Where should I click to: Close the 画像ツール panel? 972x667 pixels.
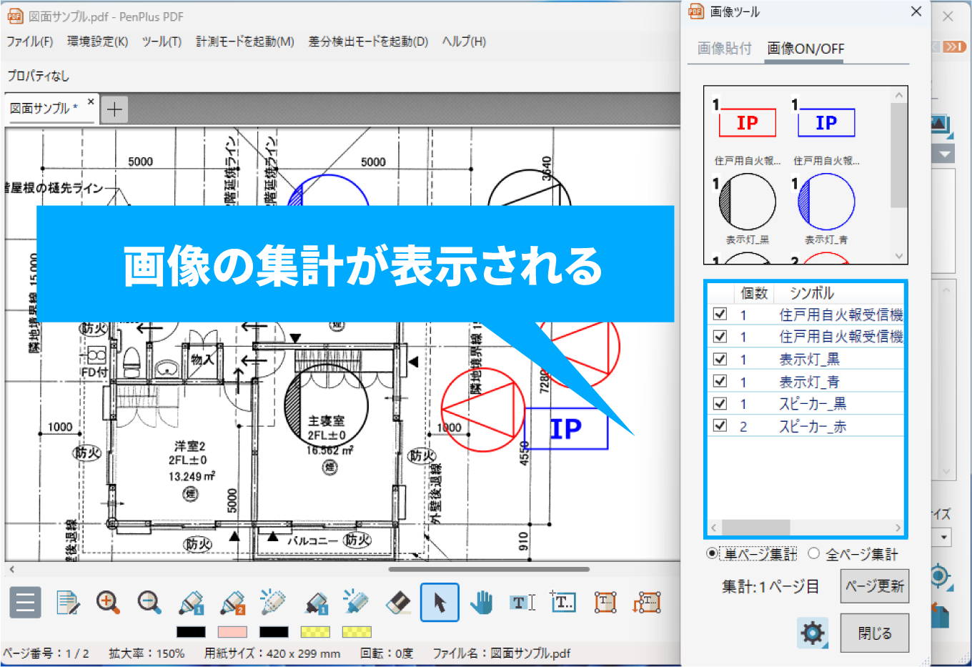(x=916, y=11)
